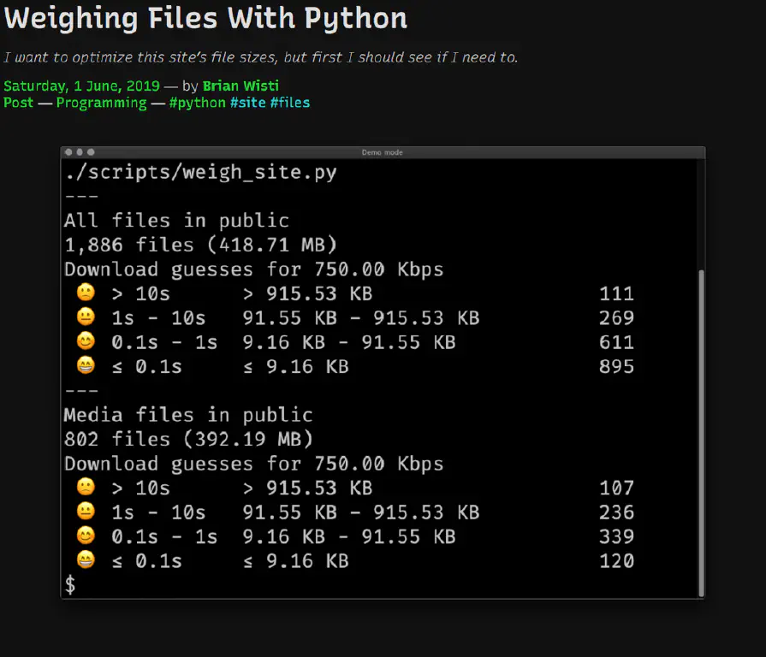
Task: Open the Saturday, 1 June, 2019 date link
Action: [81, 86]
